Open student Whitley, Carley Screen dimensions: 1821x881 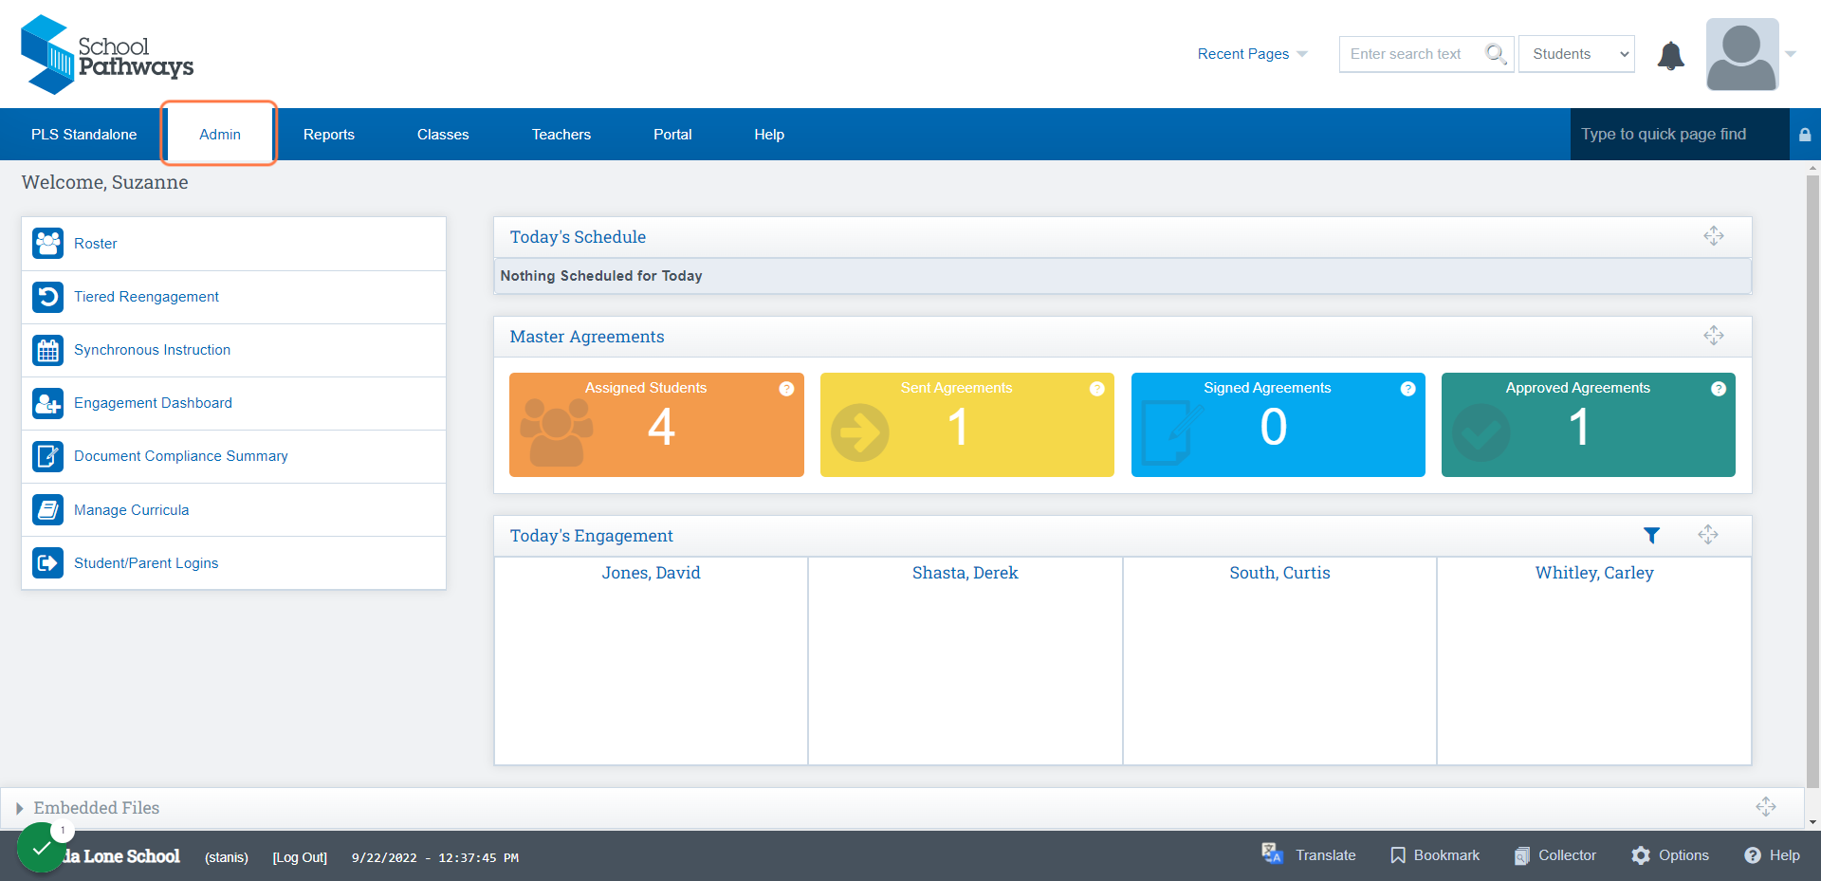click(x=1594, y=573)
